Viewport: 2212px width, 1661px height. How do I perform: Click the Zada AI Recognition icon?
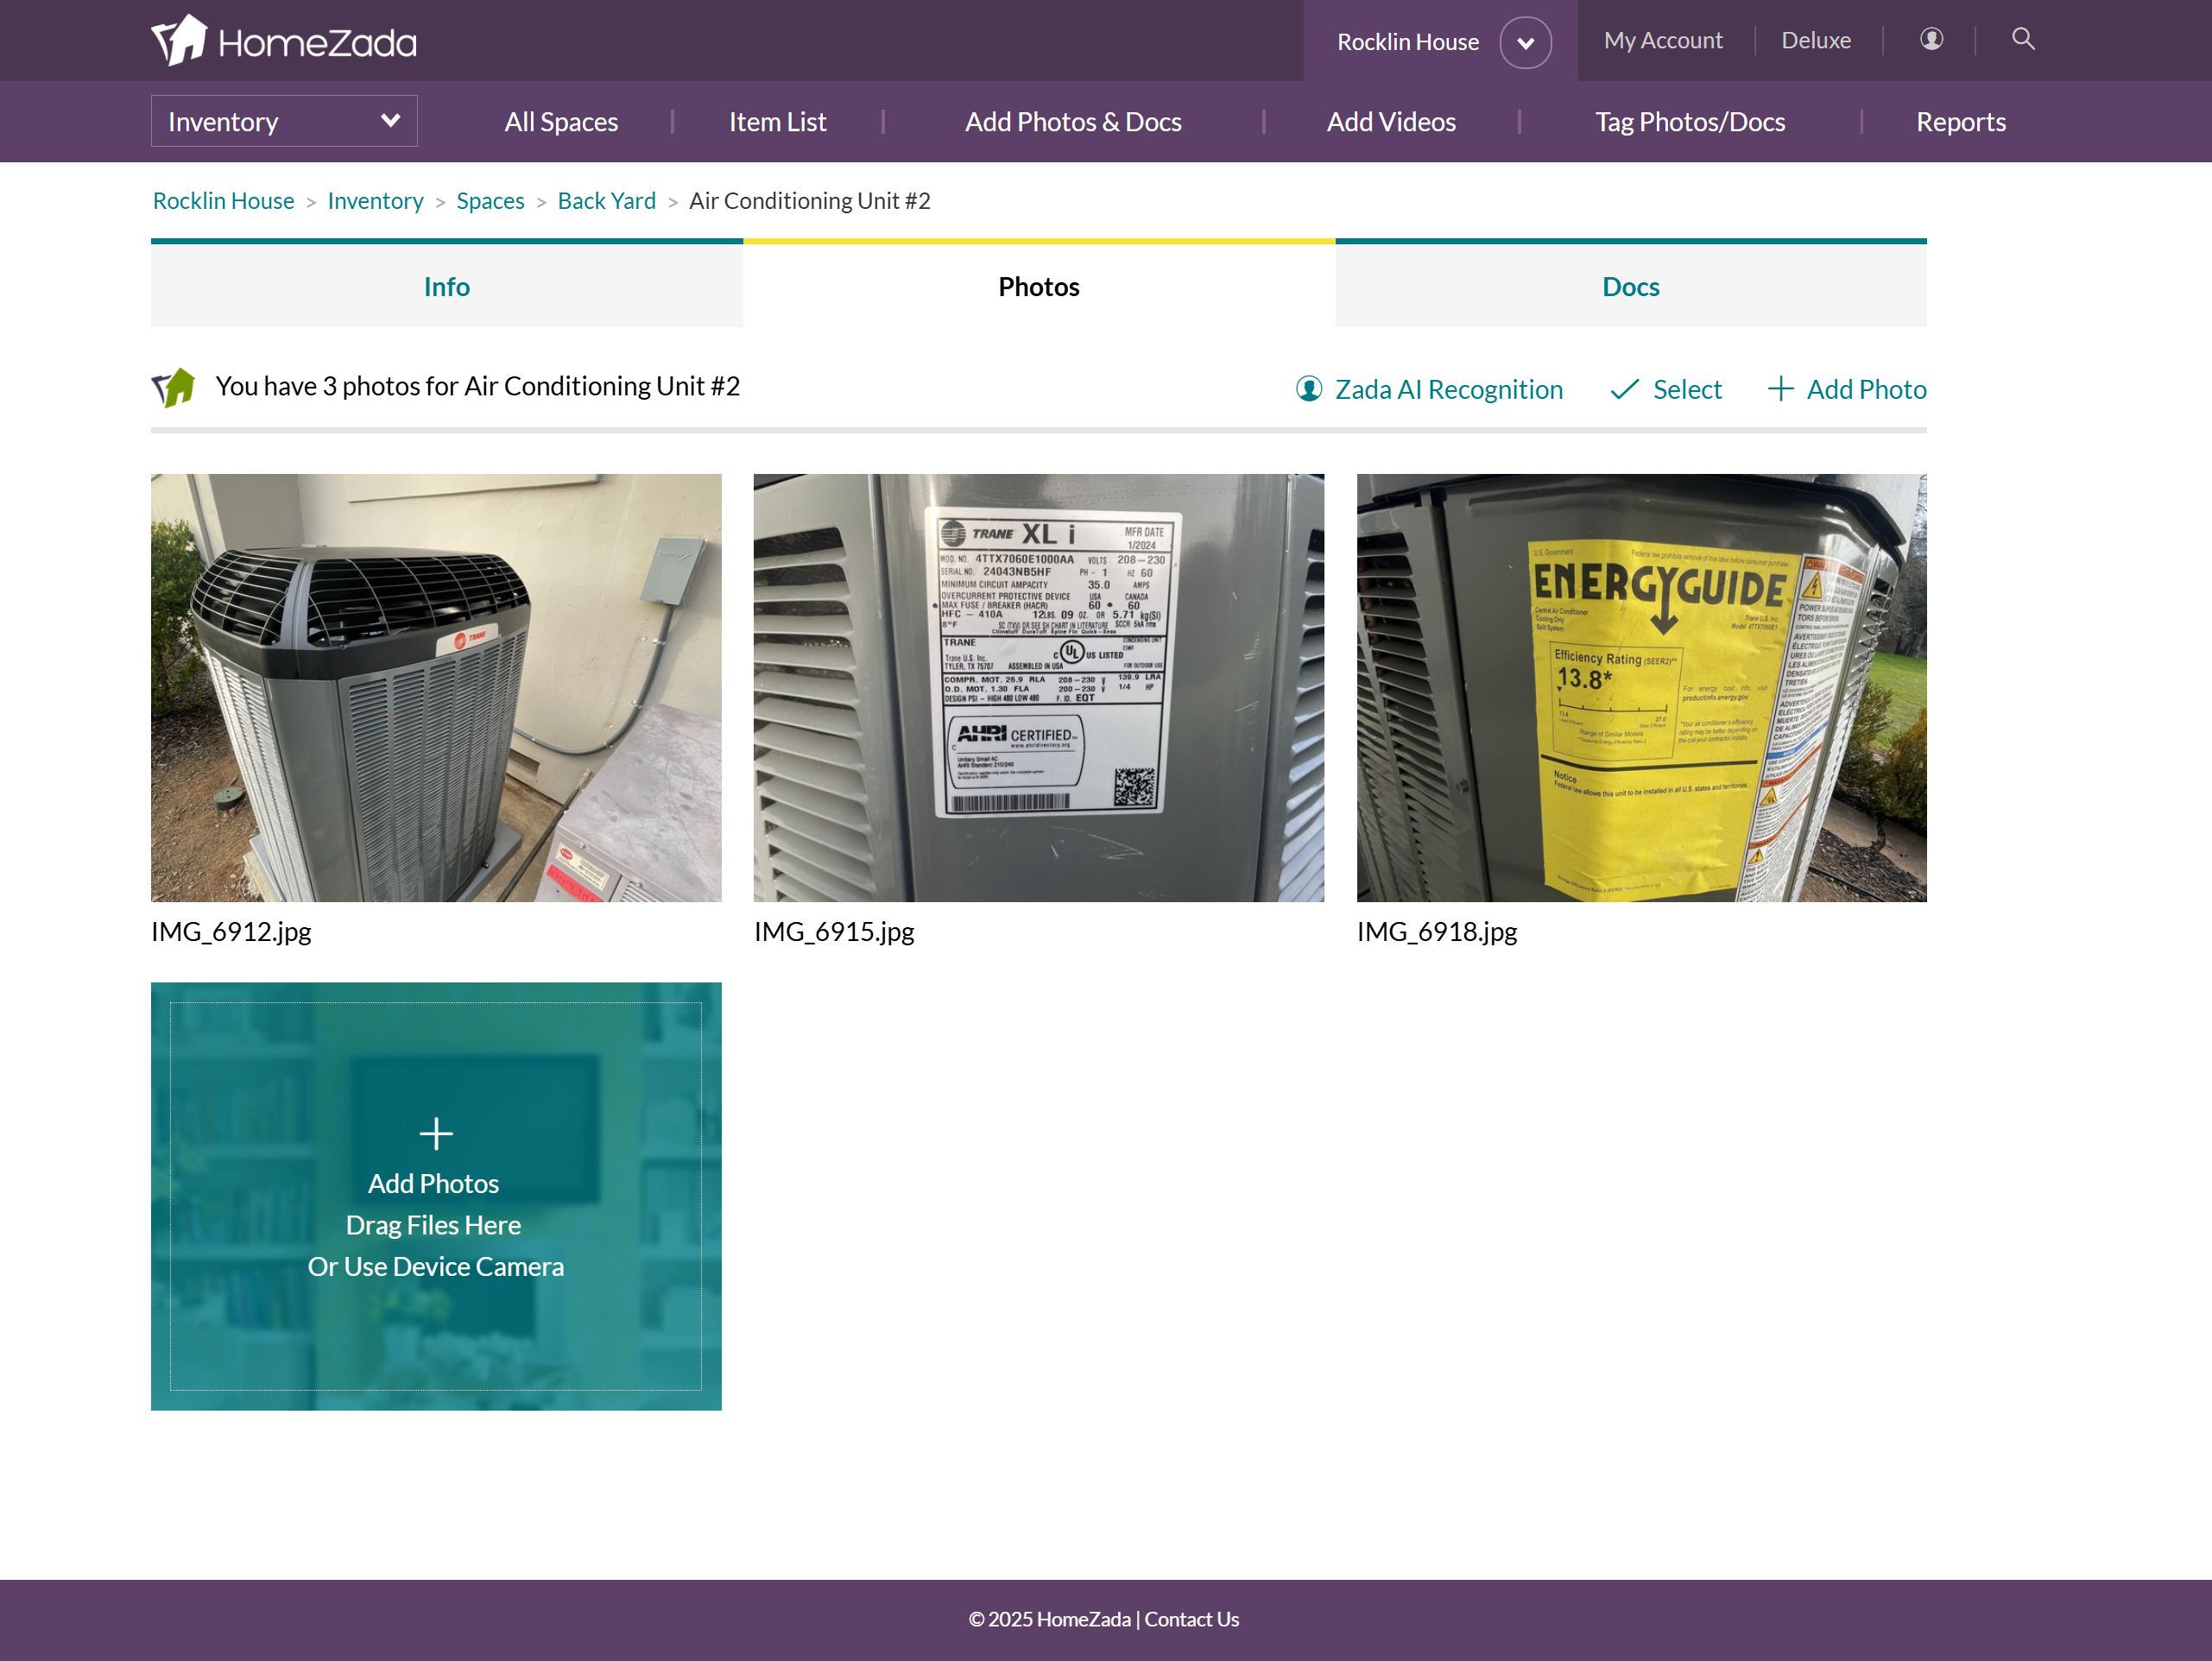[x=1309, y=389]
